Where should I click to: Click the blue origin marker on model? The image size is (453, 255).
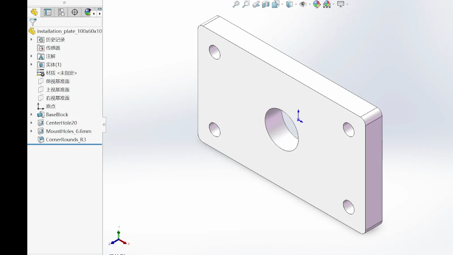(x=299, y=116)
